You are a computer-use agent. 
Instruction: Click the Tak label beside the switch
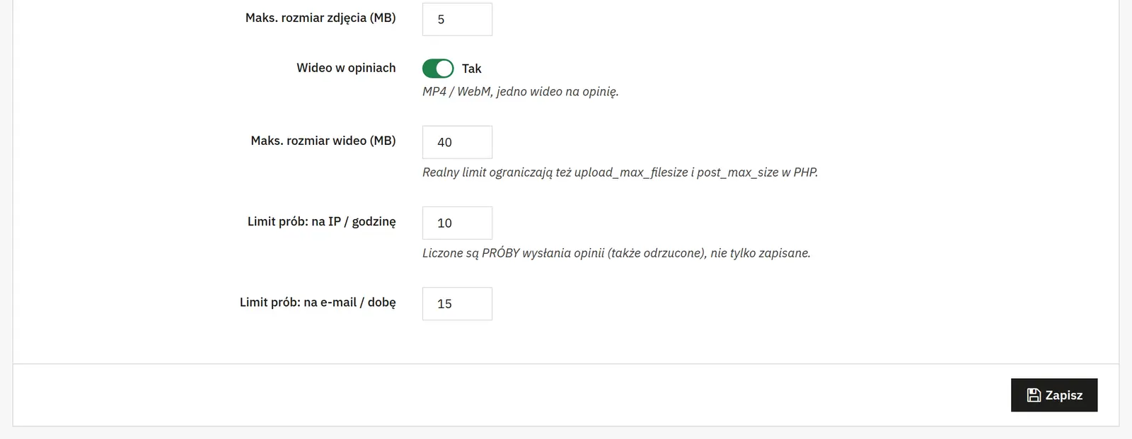pos(471,69)
